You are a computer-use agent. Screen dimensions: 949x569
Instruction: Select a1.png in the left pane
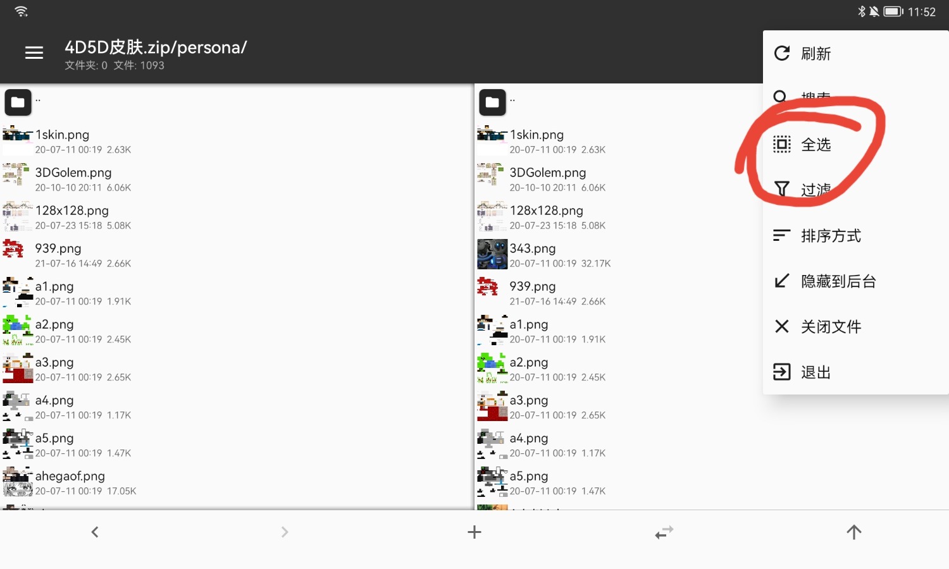(237, 292)
